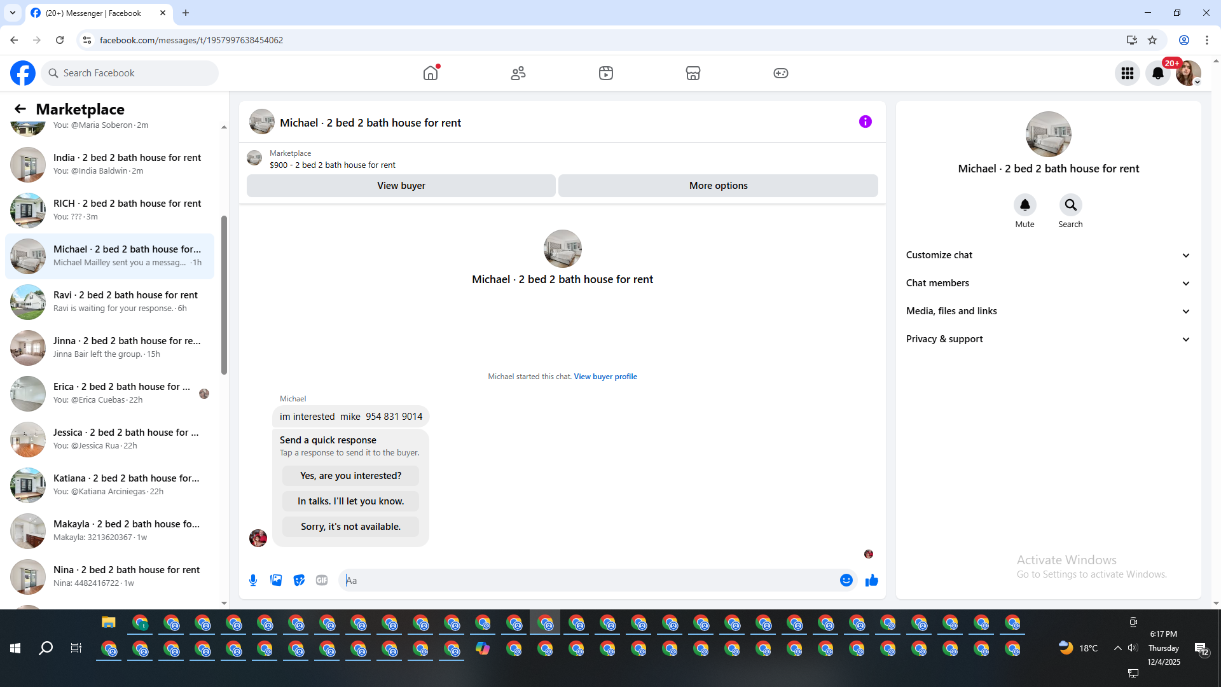Open the sticker picker icon
The height and width of the screenshot is (687, 1221).
(299, 580)
